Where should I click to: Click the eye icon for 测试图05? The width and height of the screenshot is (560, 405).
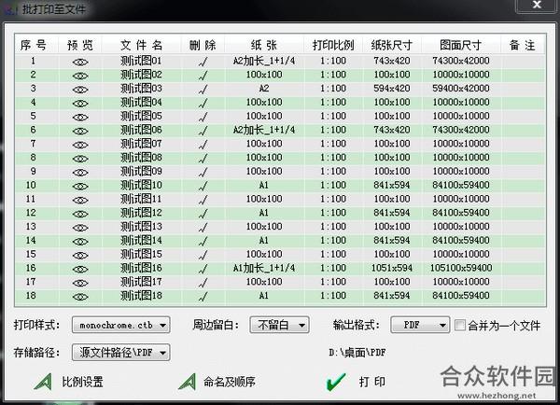pyautogui.click(x=80, y=118)
